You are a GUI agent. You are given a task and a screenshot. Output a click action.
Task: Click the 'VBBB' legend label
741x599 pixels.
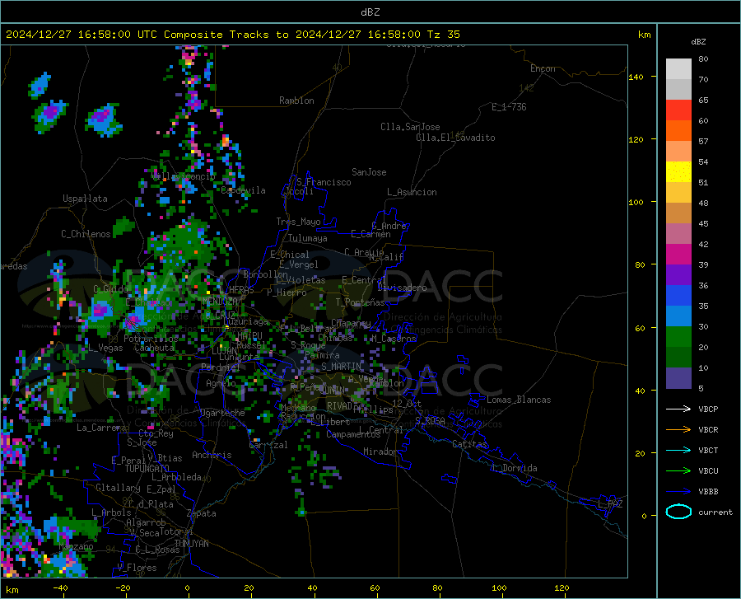pyautogui.click(x=708, y=492)
